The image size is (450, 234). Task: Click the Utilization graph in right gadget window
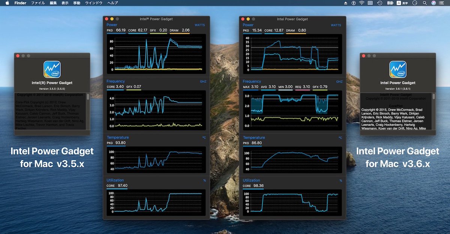point(292,203)
